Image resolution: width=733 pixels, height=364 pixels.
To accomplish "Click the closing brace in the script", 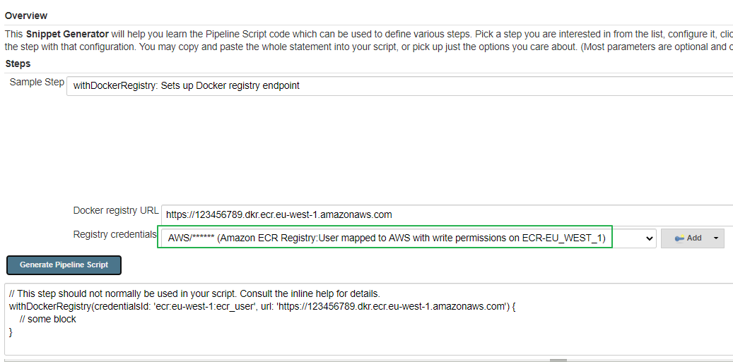I will coord(11,332).
